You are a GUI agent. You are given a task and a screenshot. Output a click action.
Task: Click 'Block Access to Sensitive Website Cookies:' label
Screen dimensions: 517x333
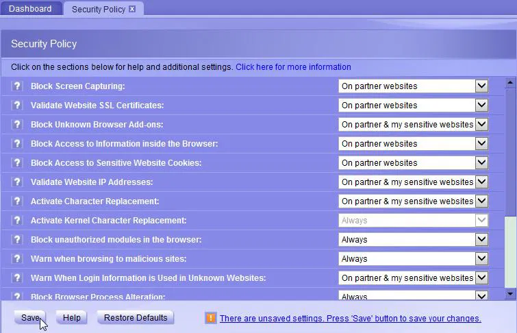pos(116,162)
